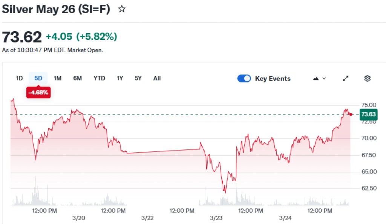Click the Silver May 26 (SI=F) title

pyautogui.click(x=56, y=9)
